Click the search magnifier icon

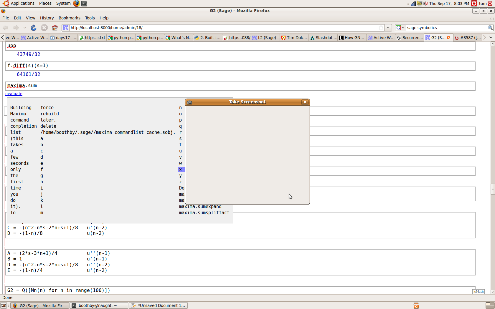tap(490, 28)
